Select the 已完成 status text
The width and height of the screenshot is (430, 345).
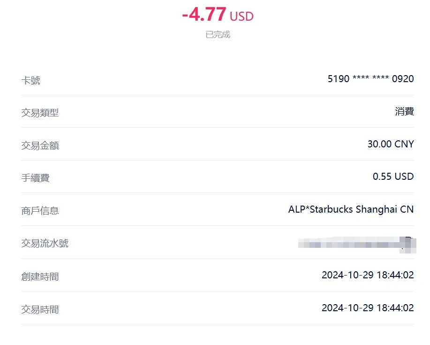218,35
